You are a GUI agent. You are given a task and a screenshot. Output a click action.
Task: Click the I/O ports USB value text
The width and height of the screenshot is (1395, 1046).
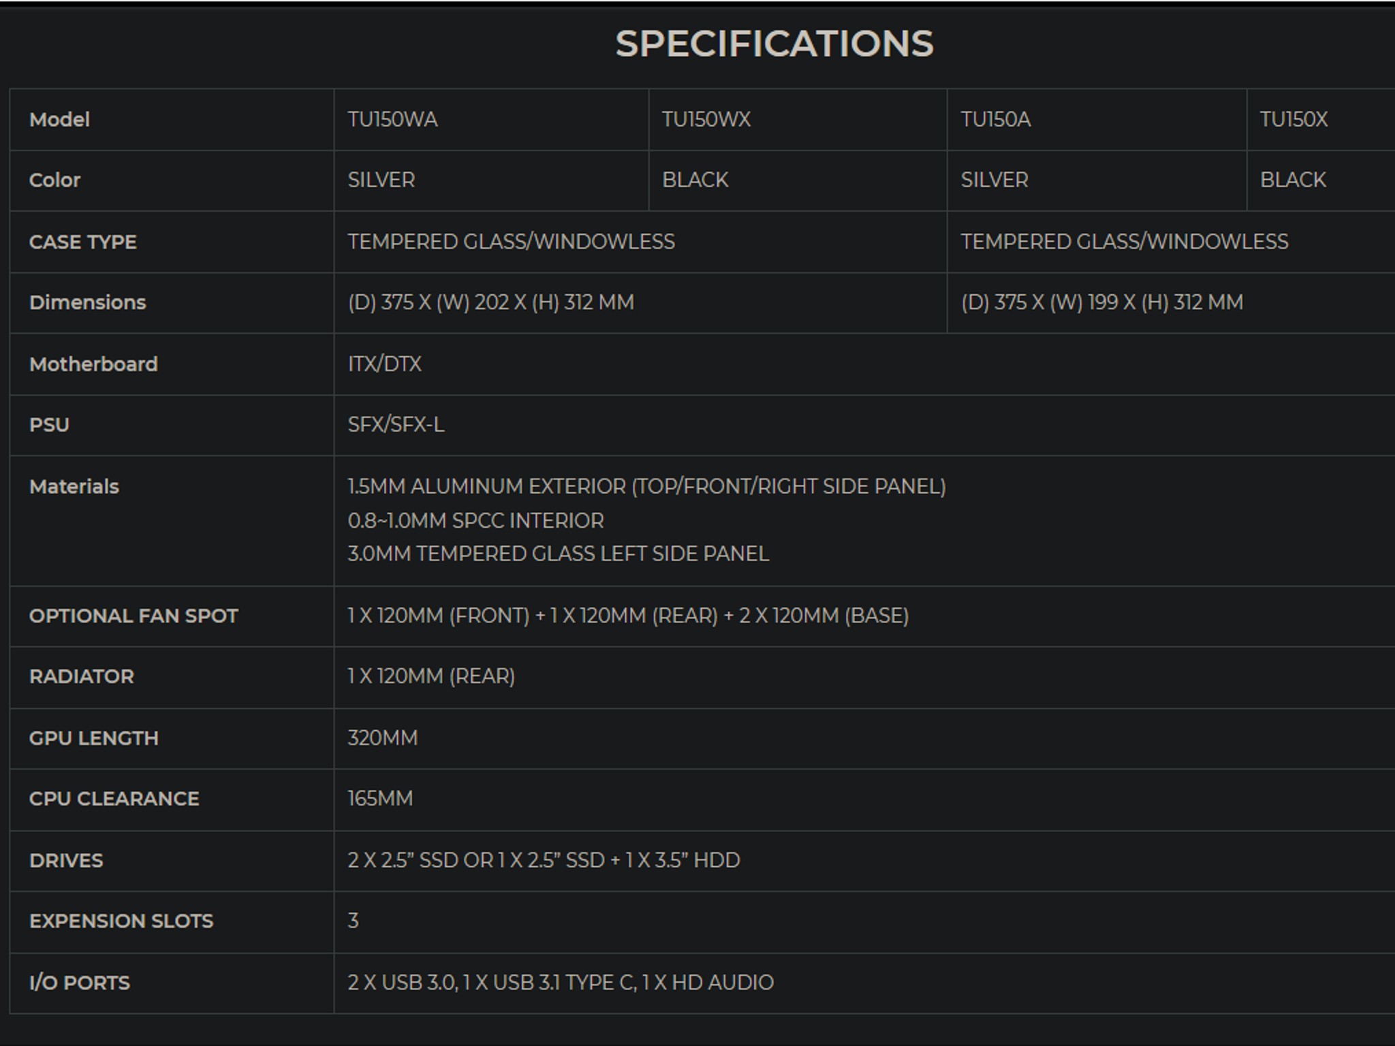click(x=561, y=983)
